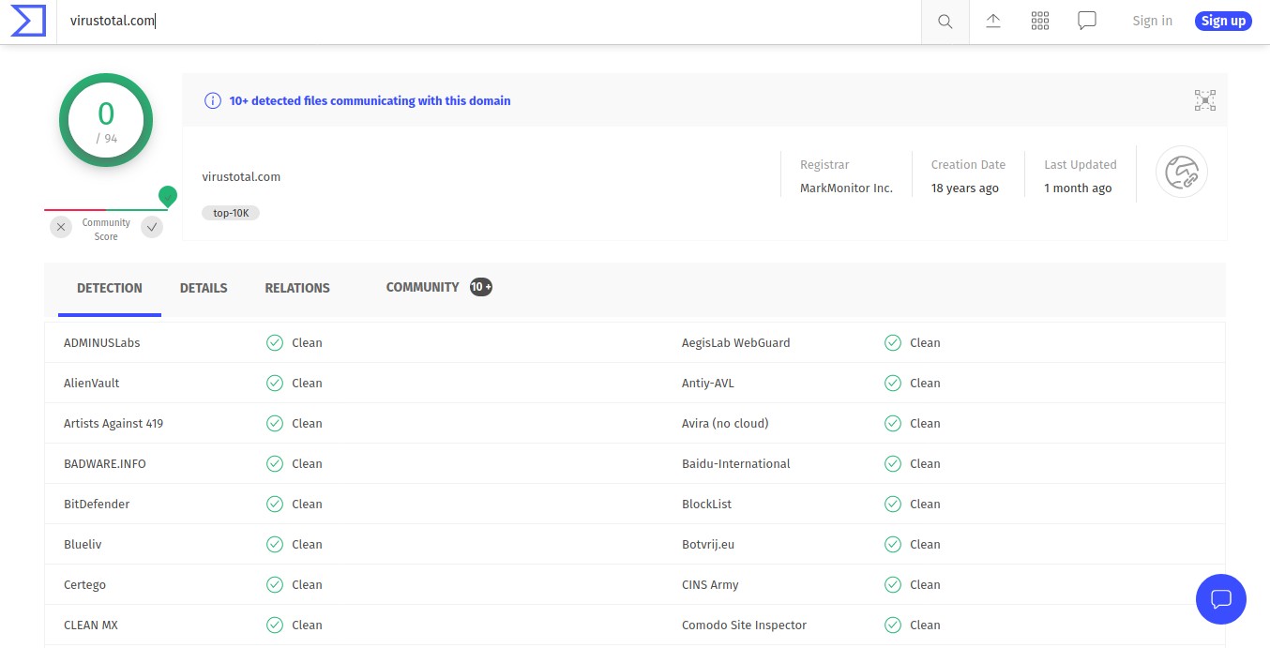Click the Avira (no cloud) clean check icon

coord(893,424)
